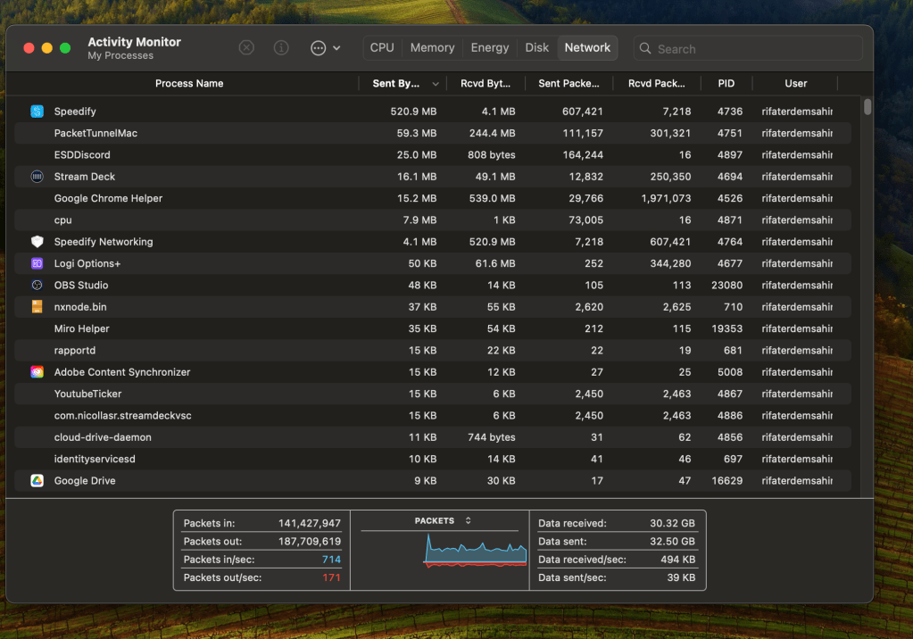The width and height of the screenshot is (913, 639).
Task: Switch to the Disk tab
Action: 537,48
